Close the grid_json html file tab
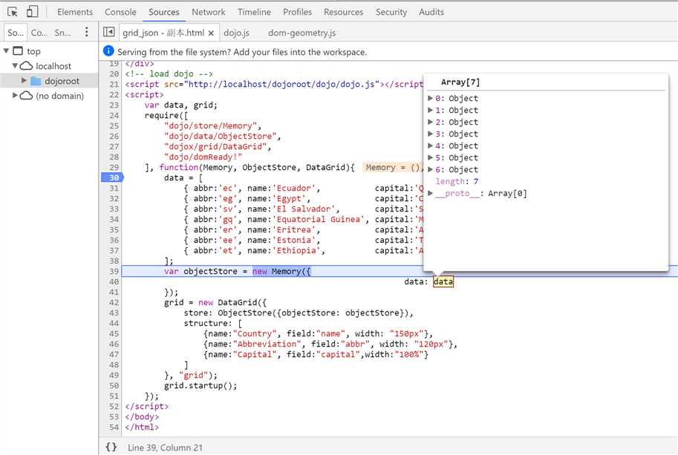Screen dimensions: 678x455 211,33
